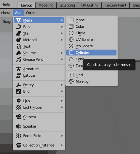Click the Grid mesh icon
Image resolution: width=140 pixels, height=154 pixels.
click(71, 75)
